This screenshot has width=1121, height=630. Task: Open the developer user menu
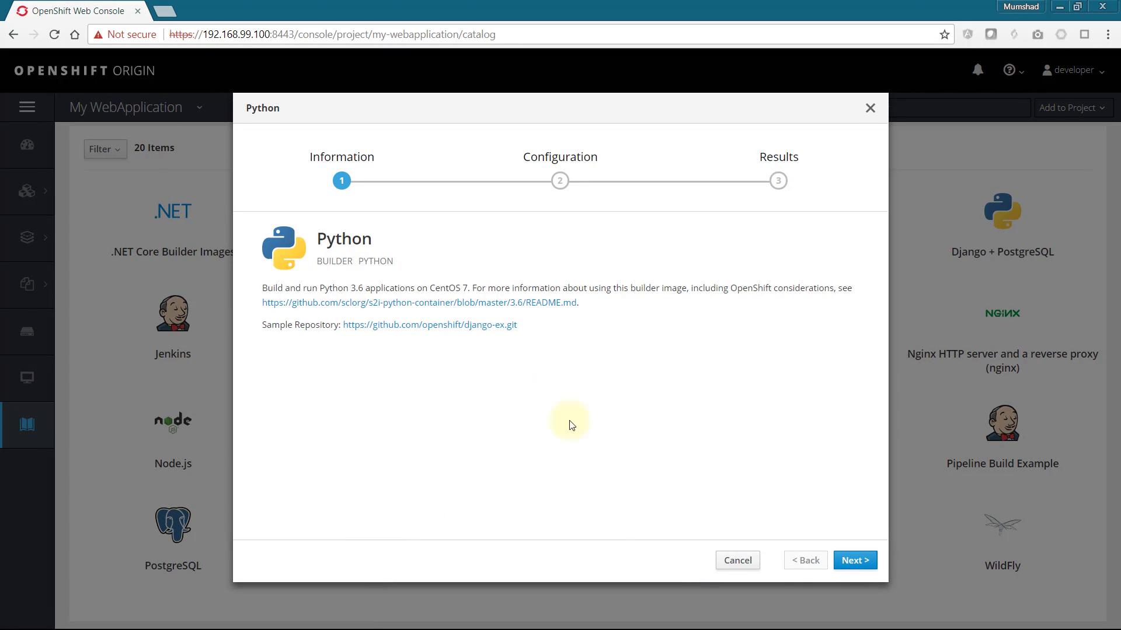[x=1073, y=70]
